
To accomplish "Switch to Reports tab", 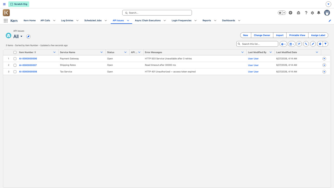I will click(207, 20).
